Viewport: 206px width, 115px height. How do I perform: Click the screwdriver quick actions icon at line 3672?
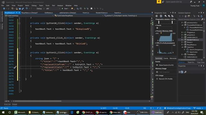pyautogui.click(x=15, y=67)
